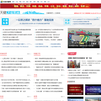The image size is (101, 101).
Task: Expand 更多>> beside 体育
Action: coord(63,97)
